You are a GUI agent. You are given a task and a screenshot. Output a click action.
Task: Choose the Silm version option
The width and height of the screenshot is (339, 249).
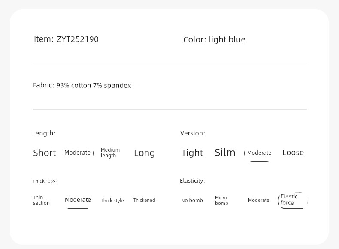click(x=225, y=153)
